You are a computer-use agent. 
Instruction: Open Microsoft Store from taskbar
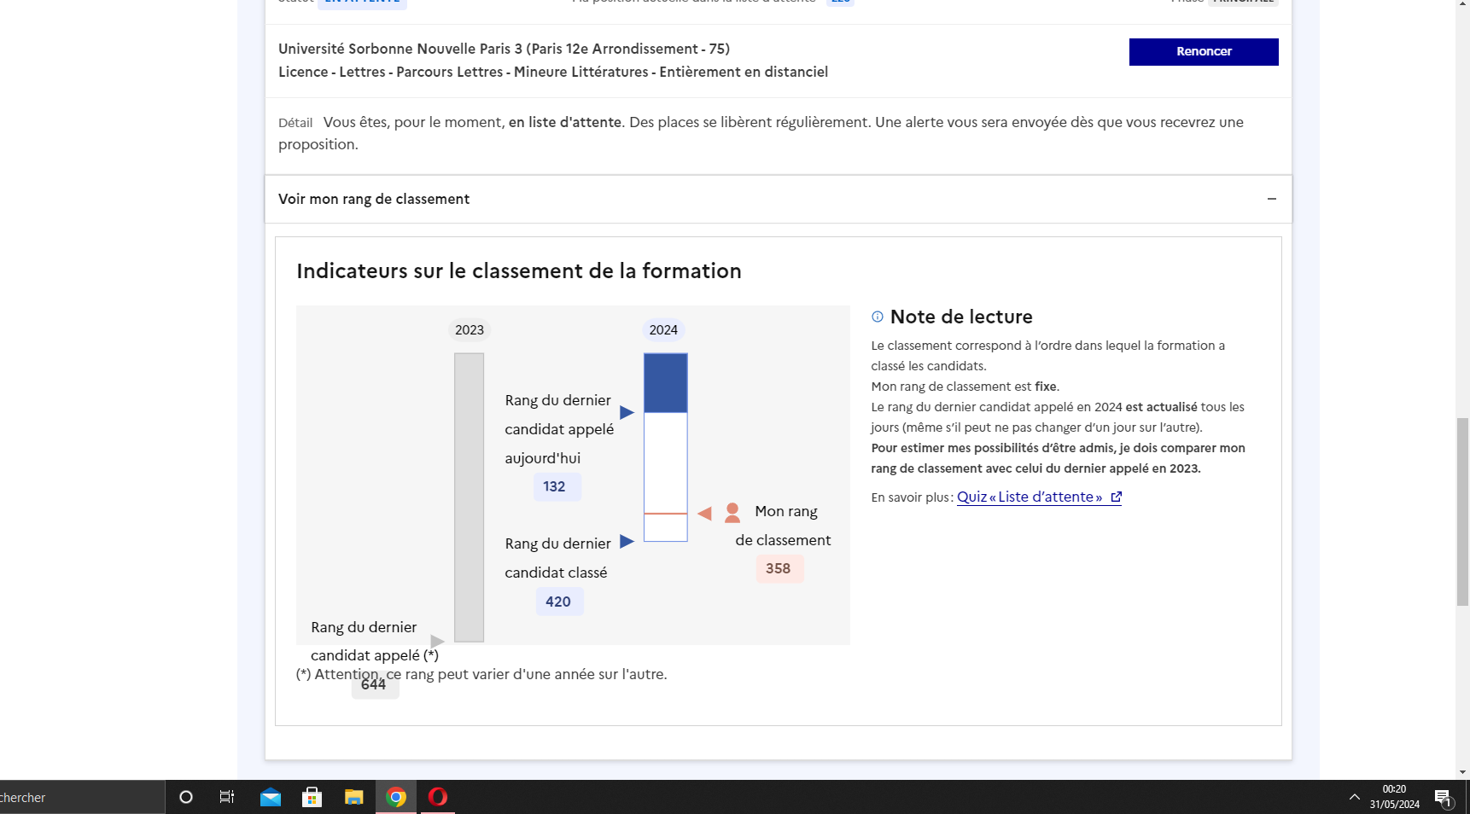[x=312, y=797]
